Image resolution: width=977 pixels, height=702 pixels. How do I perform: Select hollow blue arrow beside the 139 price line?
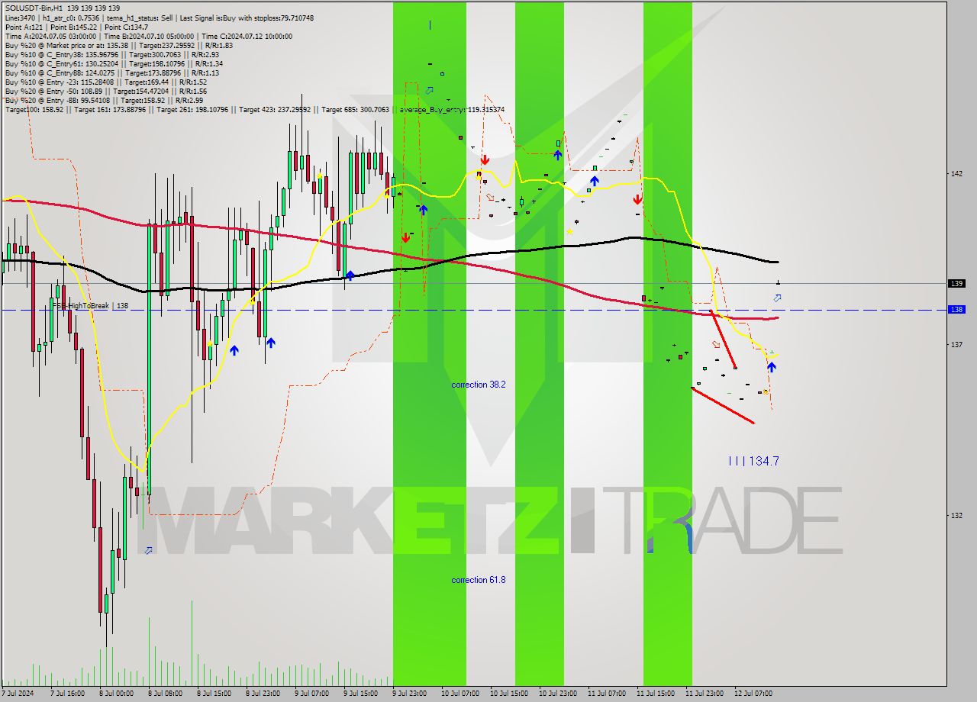click(x=777, y=298)
